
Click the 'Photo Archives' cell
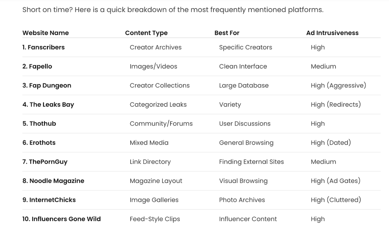[242, 200]
